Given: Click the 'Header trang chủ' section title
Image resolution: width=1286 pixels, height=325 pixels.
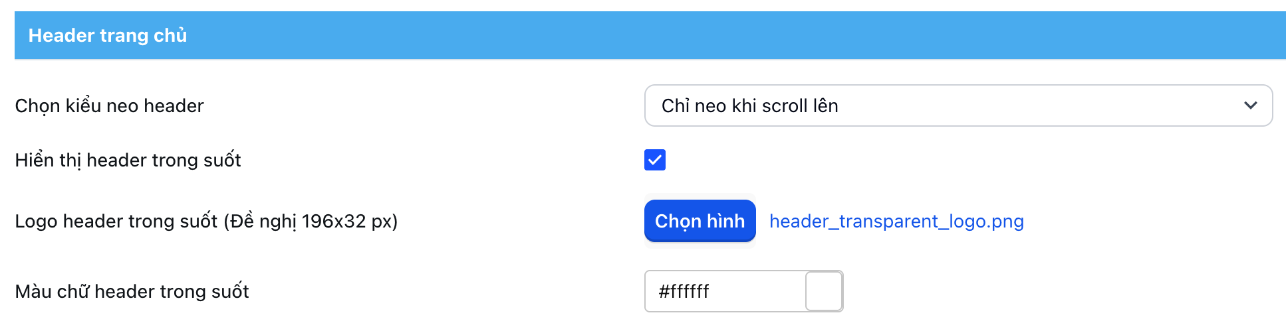Looking at the screenshot, I should (x=108, y=35).
